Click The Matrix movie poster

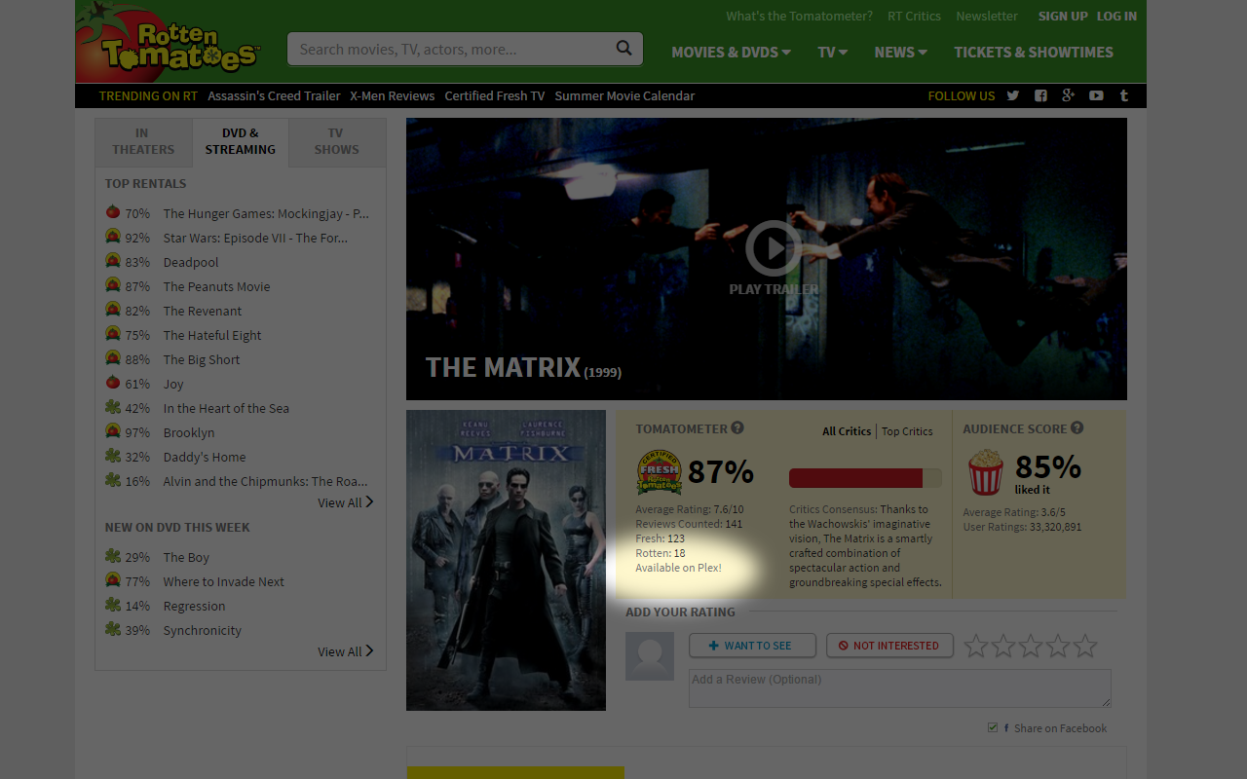click(x=506, y=560)
